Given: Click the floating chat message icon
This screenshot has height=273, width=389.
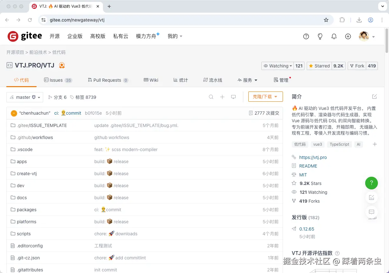Looking at the screenshot, I should pyautogui.click(x=372, y=212).
